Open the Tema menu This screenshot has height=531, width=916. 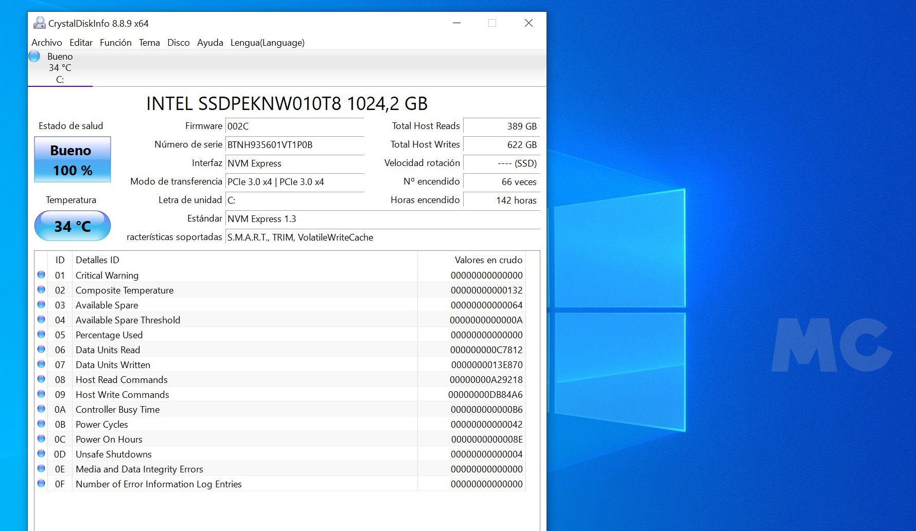149,43
